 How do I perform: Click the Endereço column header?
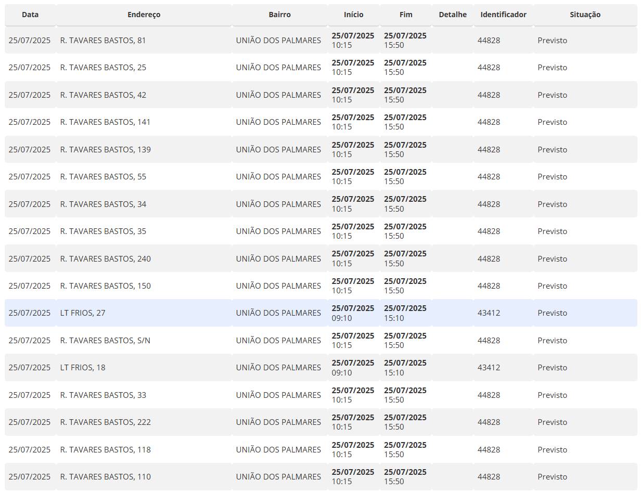coord(144,15)
